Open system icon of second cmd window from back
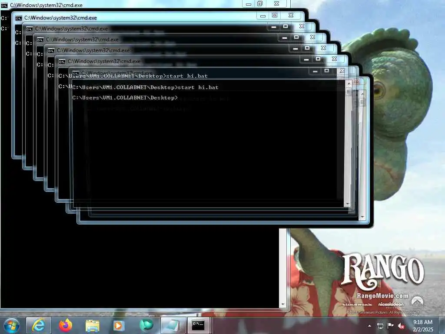 point(18,18)
